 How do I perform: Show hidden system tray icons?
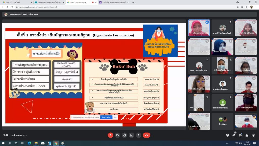tap(227, 143)
